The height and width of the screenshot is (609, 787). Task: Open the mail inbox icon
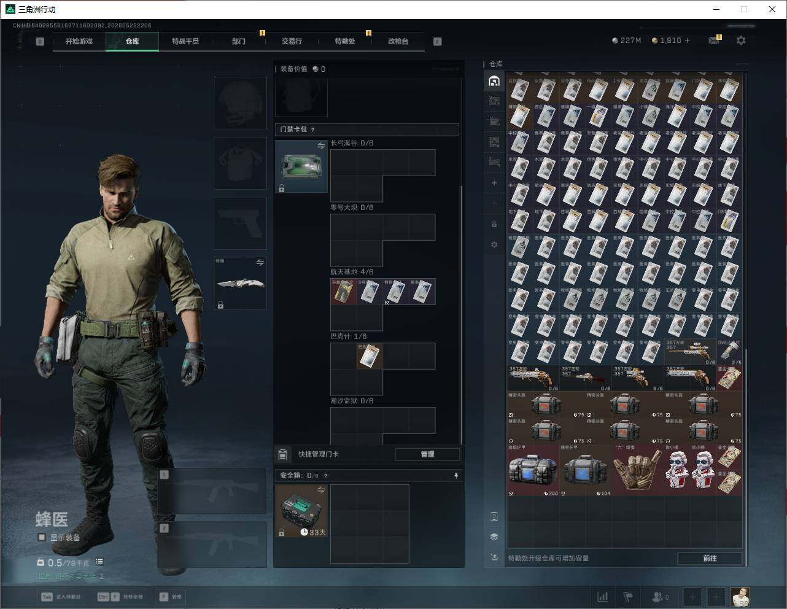713,41
